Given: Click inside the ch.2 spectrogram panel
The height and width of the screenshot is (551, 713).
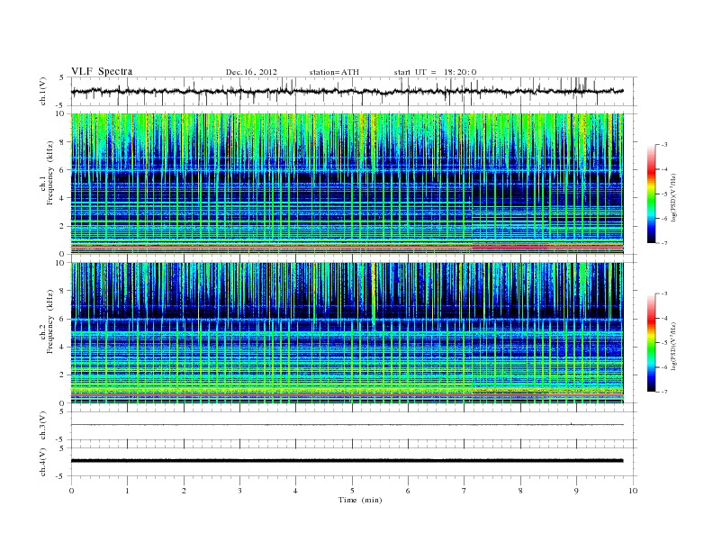Looking at the screenshot, I should click(347, 332).
